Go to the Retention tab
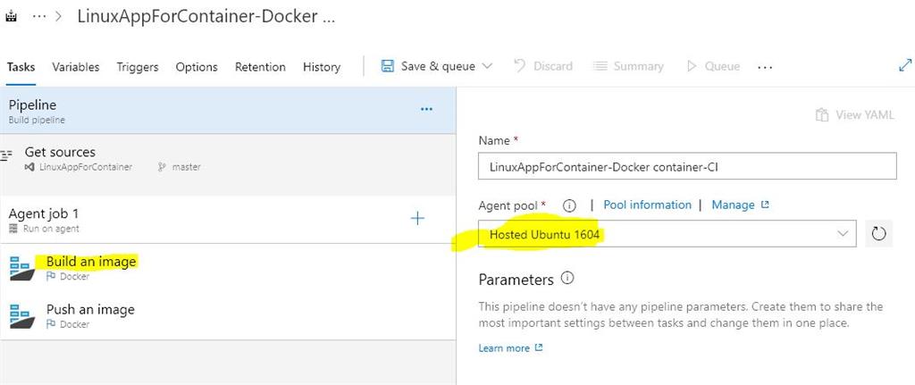Viewport: 915px width, 385px height. pos(260,67)
